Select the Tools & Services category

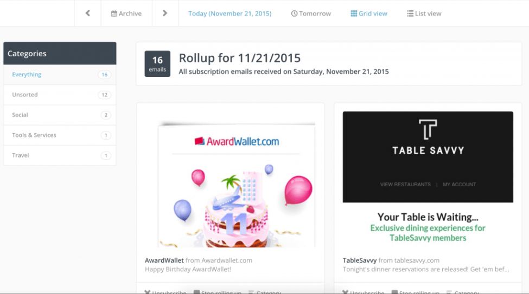pyautogui.click(x=60, y=135)
